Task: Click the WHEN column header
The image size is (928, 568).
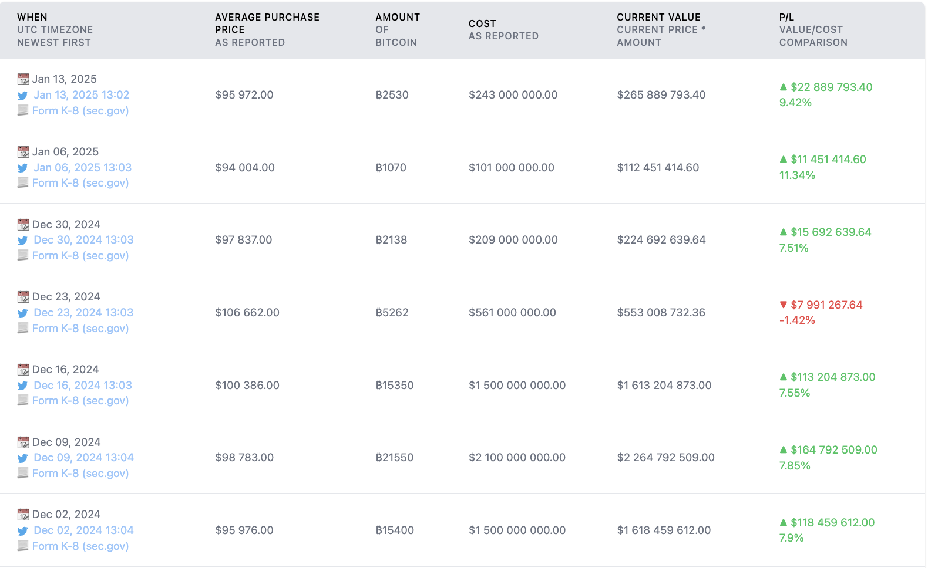Action: (32, 17)
